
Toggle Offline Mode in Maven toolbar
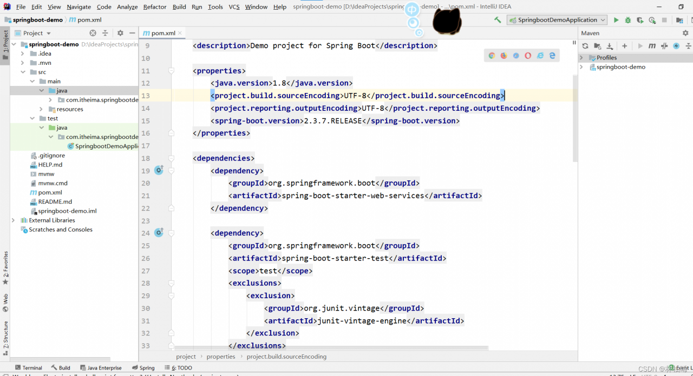click(x=664, y=46)
